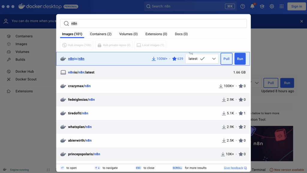Open the help question mark icon

pyautogui.click(x=243, y=7)
